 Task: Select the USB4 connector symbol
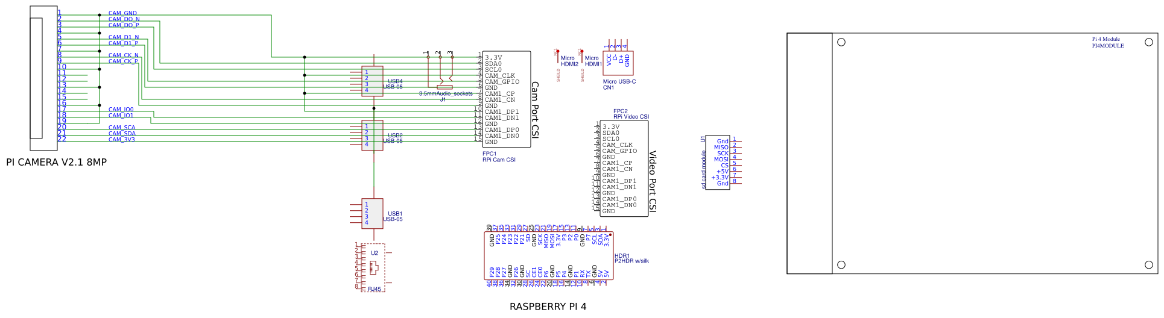point(372,81)
